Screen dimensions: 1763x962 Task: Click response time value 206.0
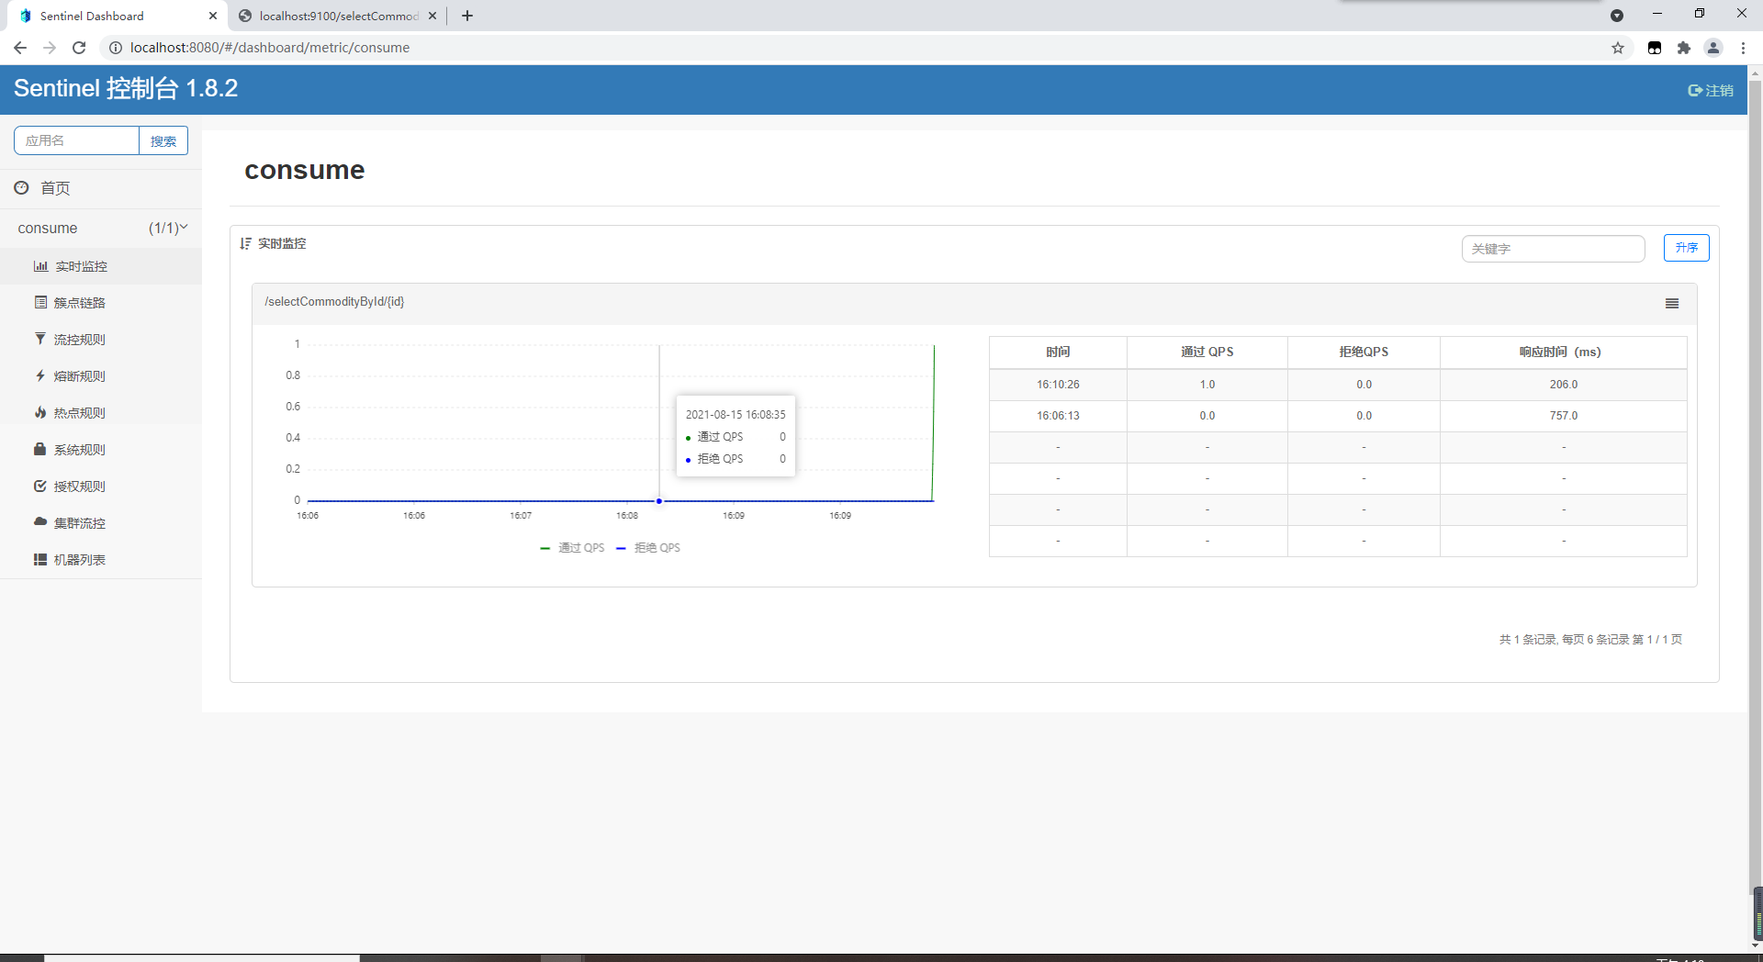1563,385
